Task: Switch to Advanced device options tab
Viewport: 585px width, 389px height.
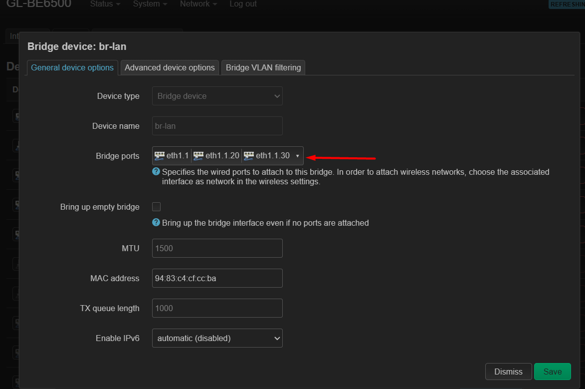Action: pyautogui.click(x=170, y=67)
